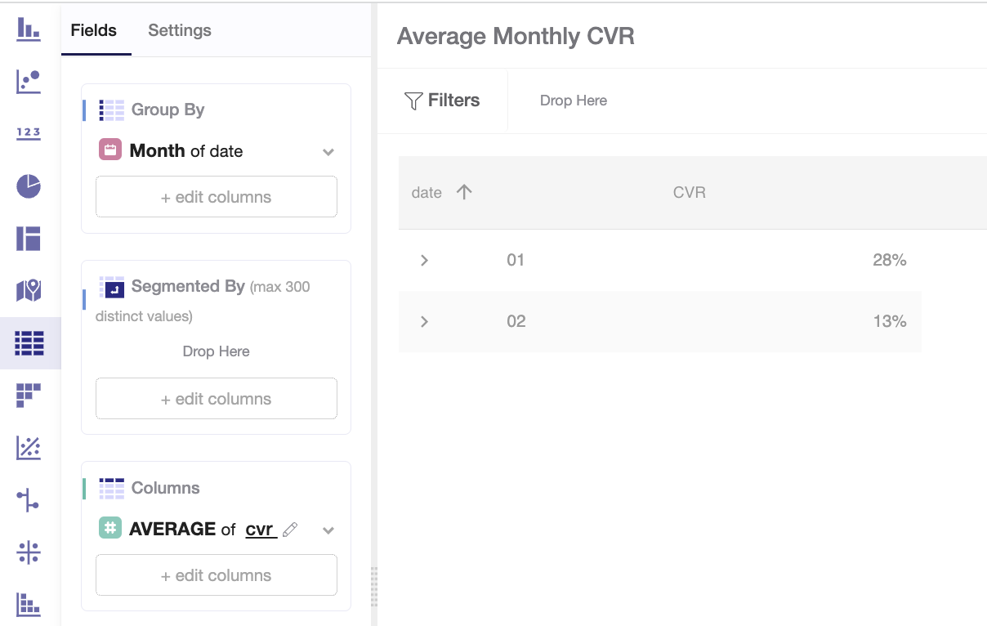The width and height of the screenshot is (987, 626).
Task: Open the AVERAGE of cvr dropdown arrow
Action: coord(328,530)
